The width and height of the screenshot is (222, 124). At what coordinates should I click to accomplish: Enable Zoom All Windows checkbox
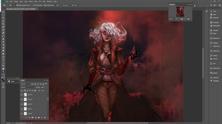click(32, 5)
